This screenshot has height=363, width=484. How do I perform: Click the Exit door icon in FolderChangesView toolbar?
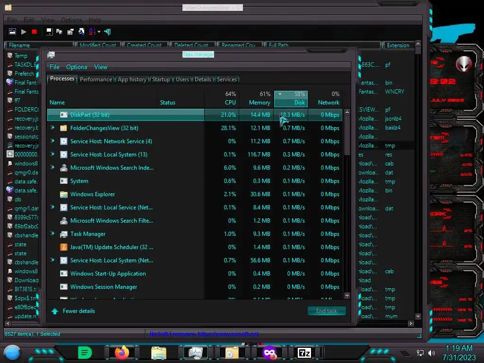pyautogui.click(x=107, y=32)
